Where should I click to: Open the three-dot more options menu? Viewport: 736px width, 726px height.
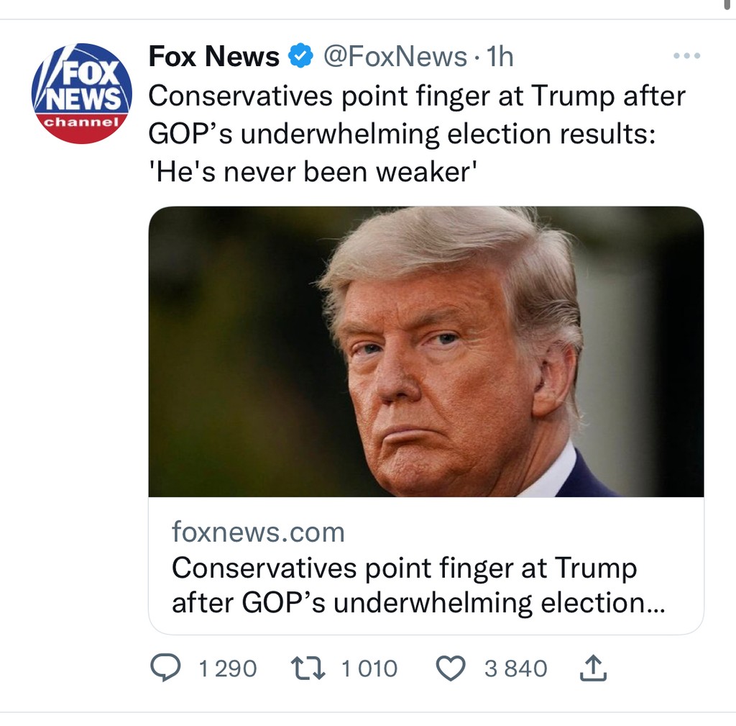pyautogui.click(x=686, y=56)
